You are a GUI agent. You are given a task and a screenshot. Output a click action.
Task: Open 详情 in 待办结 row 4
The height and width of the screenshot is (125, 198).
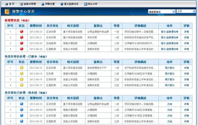186,121
